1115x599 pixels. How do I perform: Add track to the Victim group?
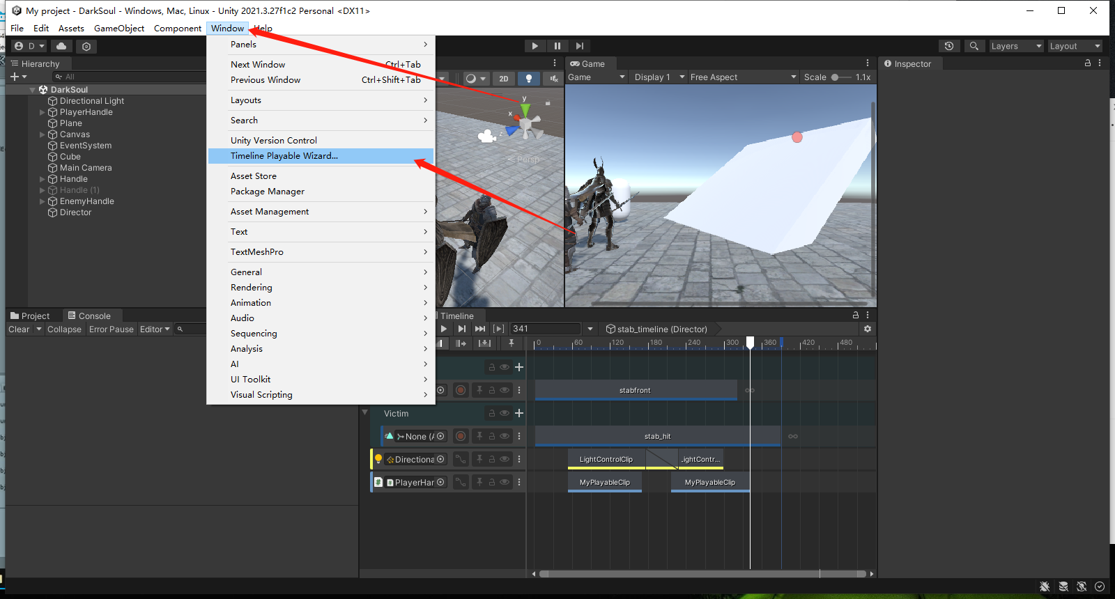[x=519, y=413]
